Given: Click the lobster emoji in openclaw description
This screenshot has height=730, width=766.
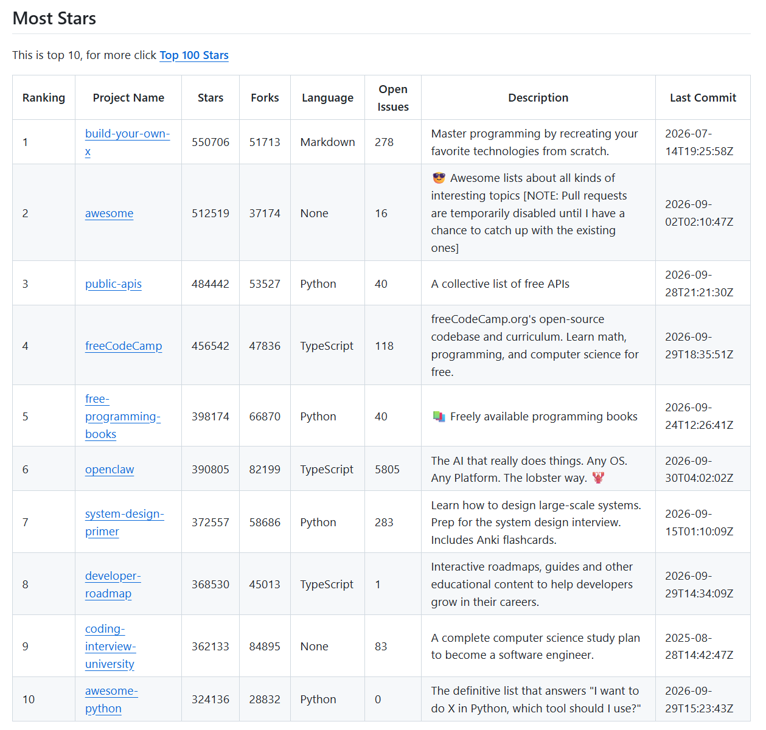Looking at the screenshot, I should [x=599, y=478].
